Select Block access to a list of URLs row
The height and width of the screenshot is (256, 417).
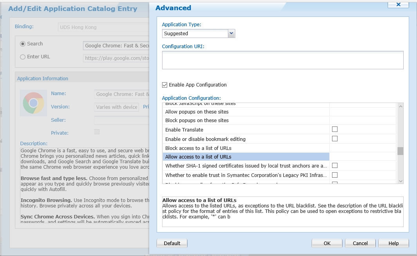(x=246, y=148)
